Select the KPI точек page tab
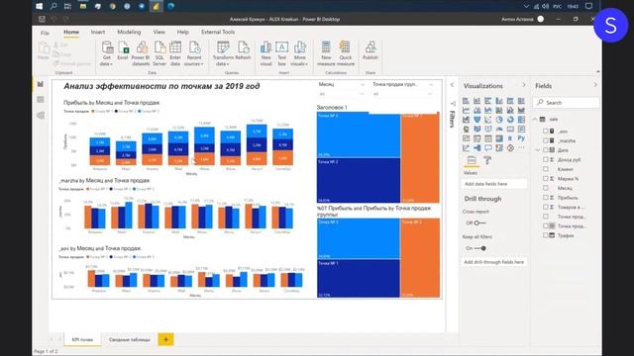Screen dimensions: 634x356 82,340
